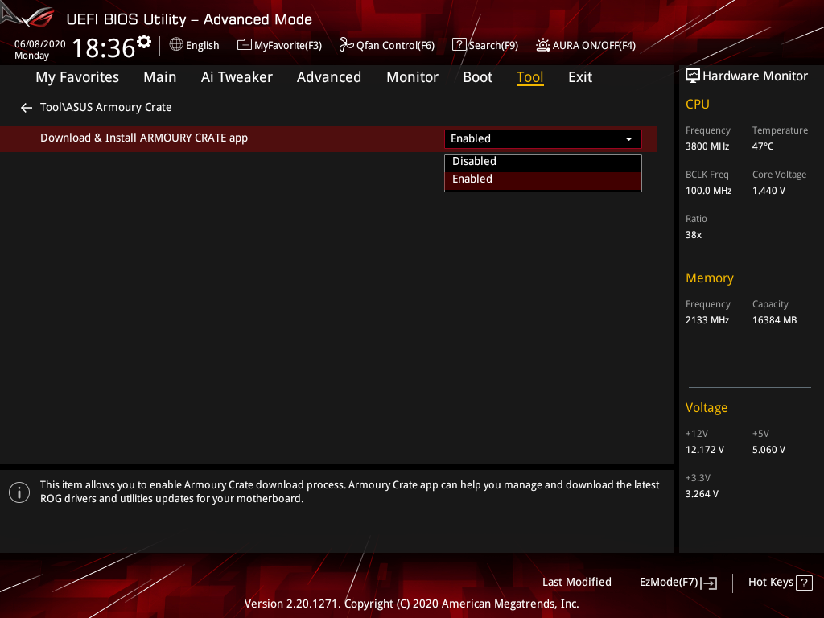The image size is (824, 618).
Task: Click the 1.440 V core voltage value
Action: 768,191
